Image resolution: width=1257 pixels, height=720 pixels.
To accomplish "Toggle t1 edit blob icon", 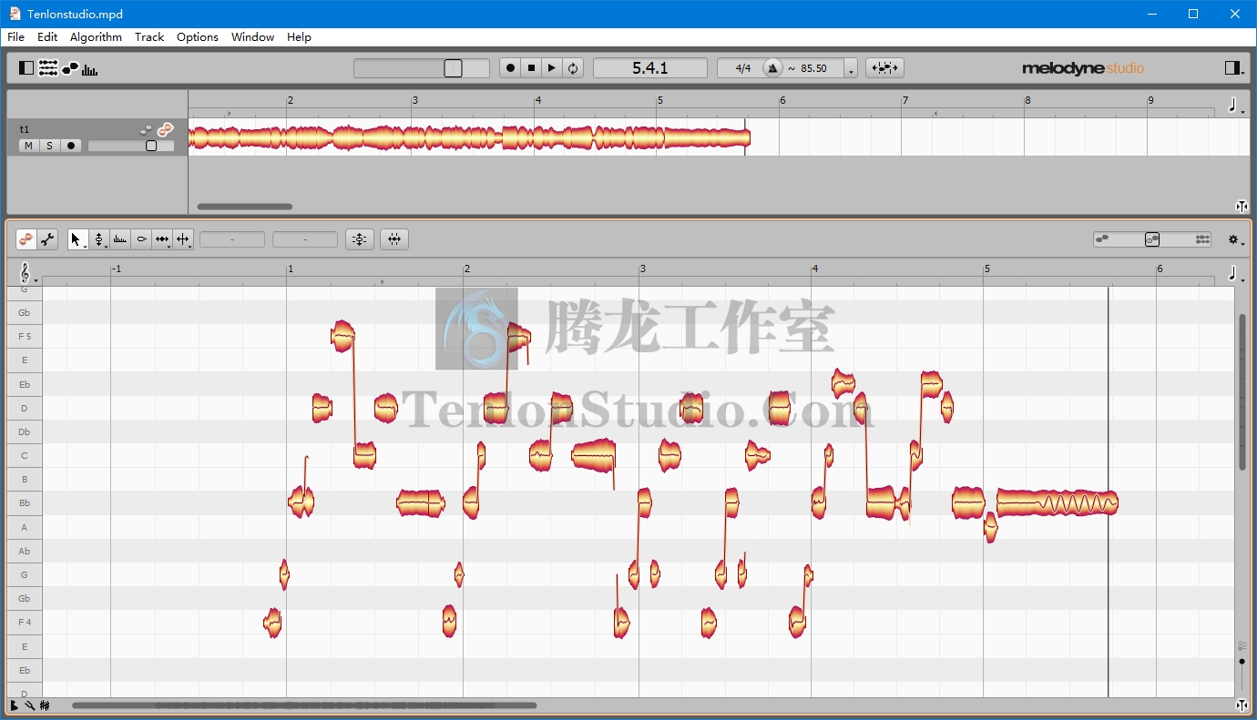I will click(x=165, y=130).
